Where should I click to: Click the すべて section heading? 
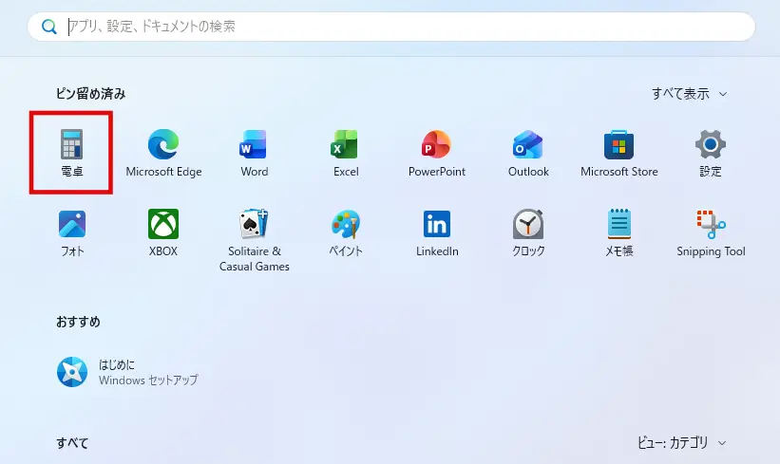(x=72, y=442)
